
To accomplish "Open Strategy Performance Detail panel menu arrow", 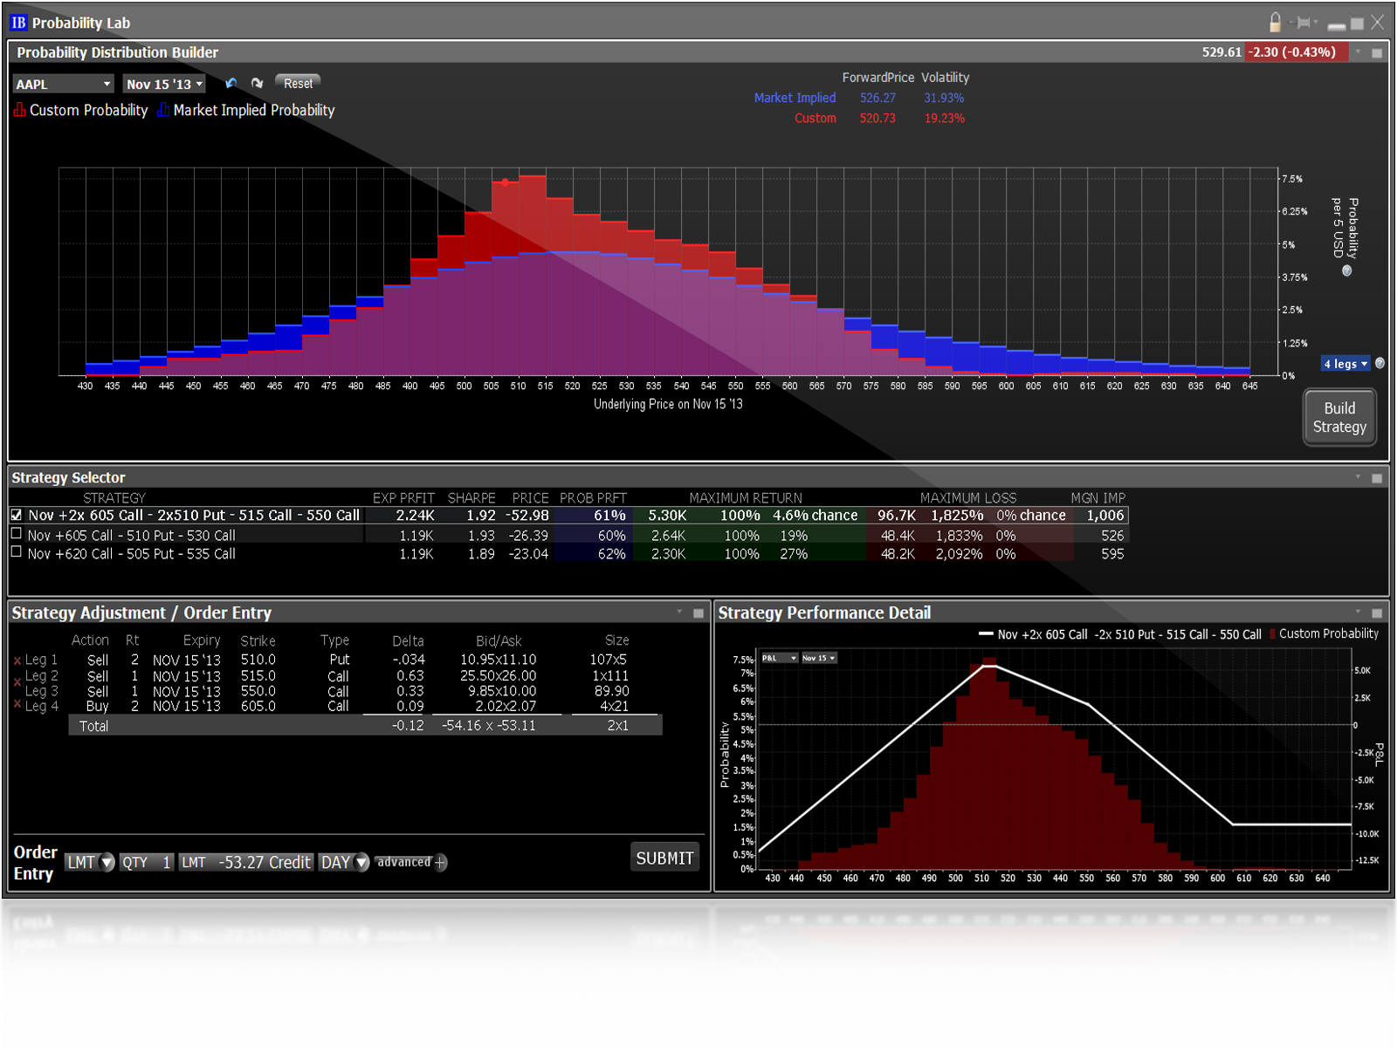I will tap(1358, 612).
